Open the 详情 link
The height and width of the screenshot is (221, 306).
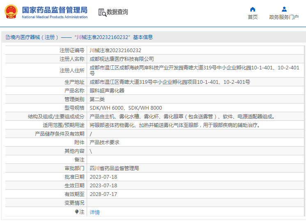tap(94, 212)
